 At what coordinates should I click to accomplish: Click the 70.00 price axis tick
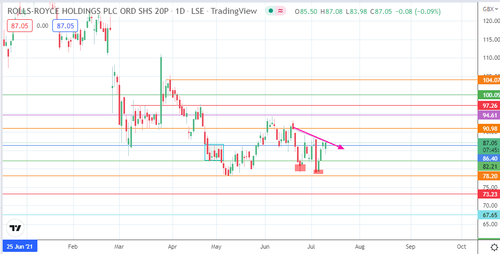(x=490, y=205)
